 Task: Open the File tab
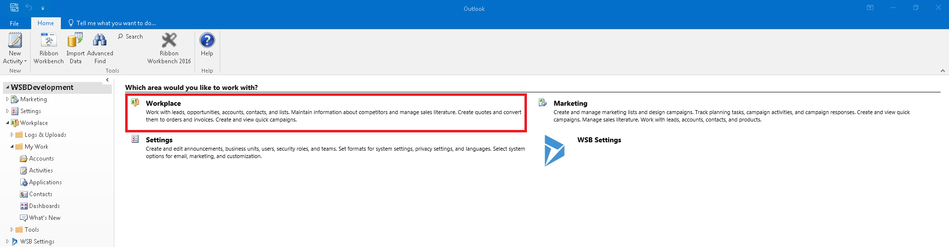(14, 23)
